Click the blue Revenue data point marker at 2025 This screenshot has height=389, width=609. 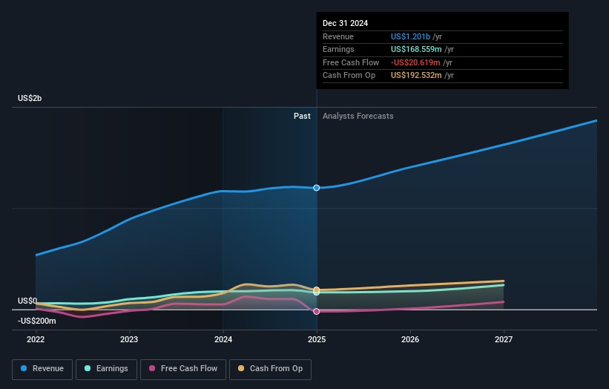point(317,188)
